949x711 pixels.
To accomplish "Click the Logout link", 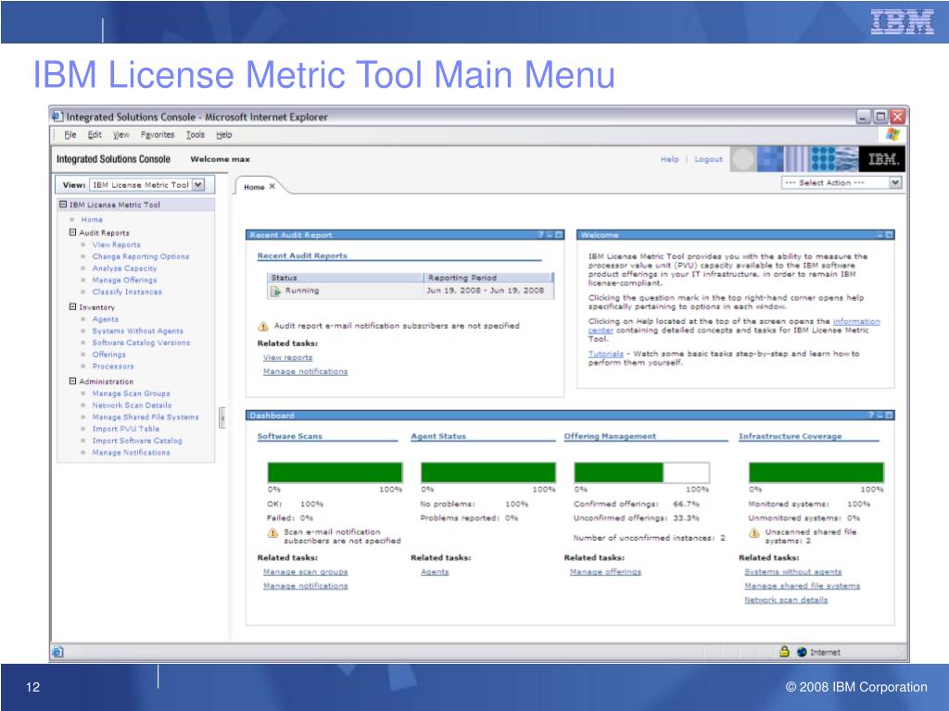I will click(x=708, y=159).
